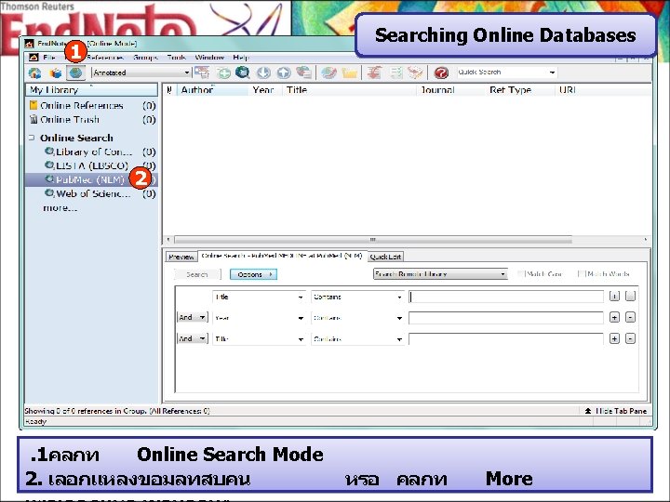
Task: Click the Insert Citation toolbar icon
Action: coord(374,73)
